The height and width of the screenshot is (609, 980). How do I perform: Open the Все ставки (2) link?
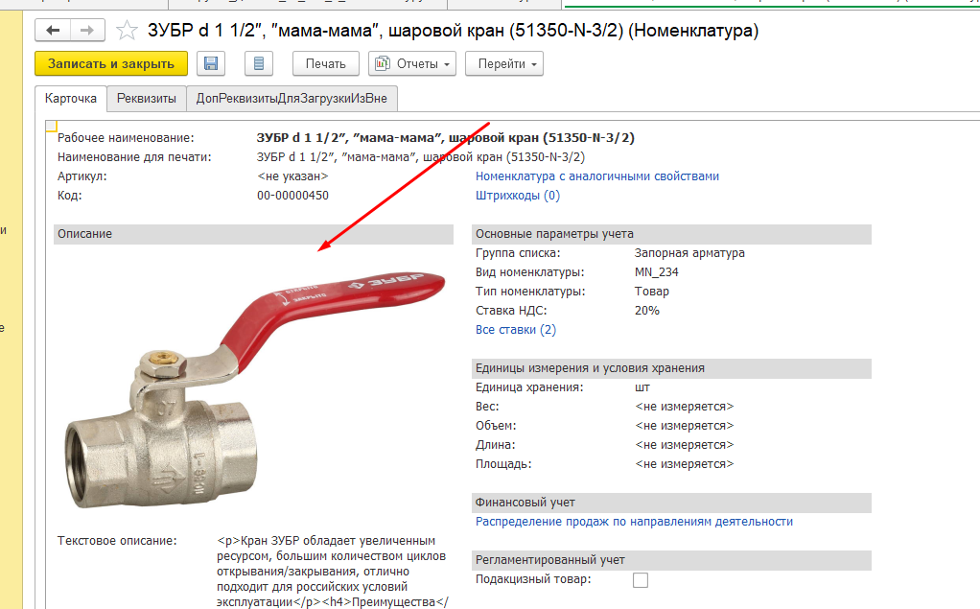[x=516, y=330]
